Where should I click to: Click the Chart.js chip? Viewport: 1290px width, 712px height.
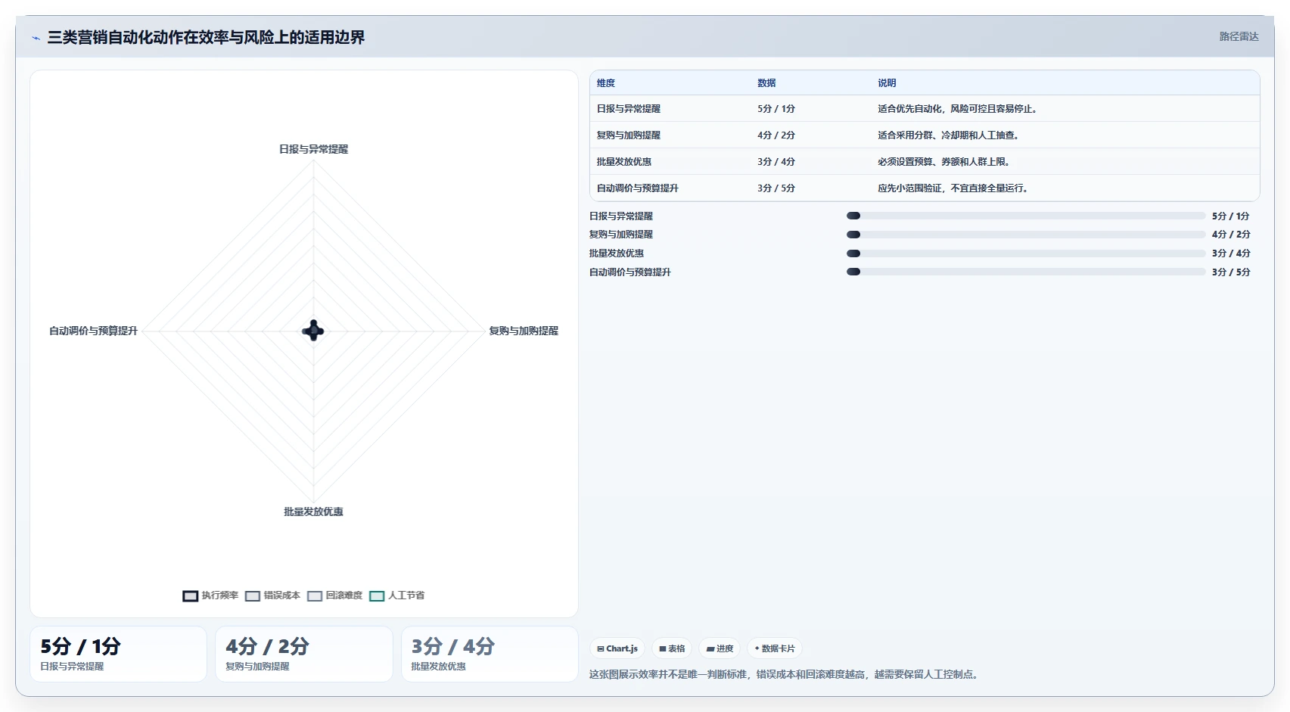point(617,648)
